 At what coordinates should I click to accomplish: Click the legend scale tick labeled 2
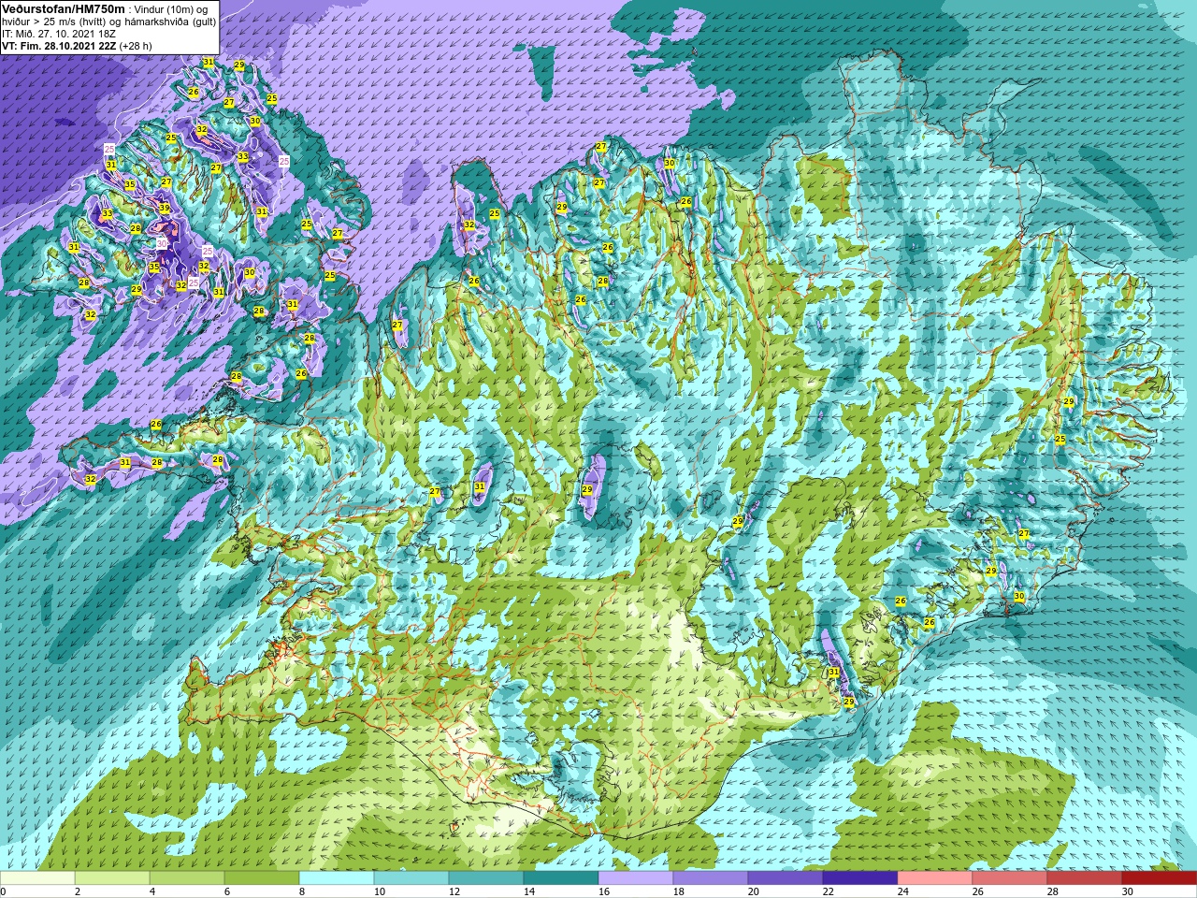point(77,891)
